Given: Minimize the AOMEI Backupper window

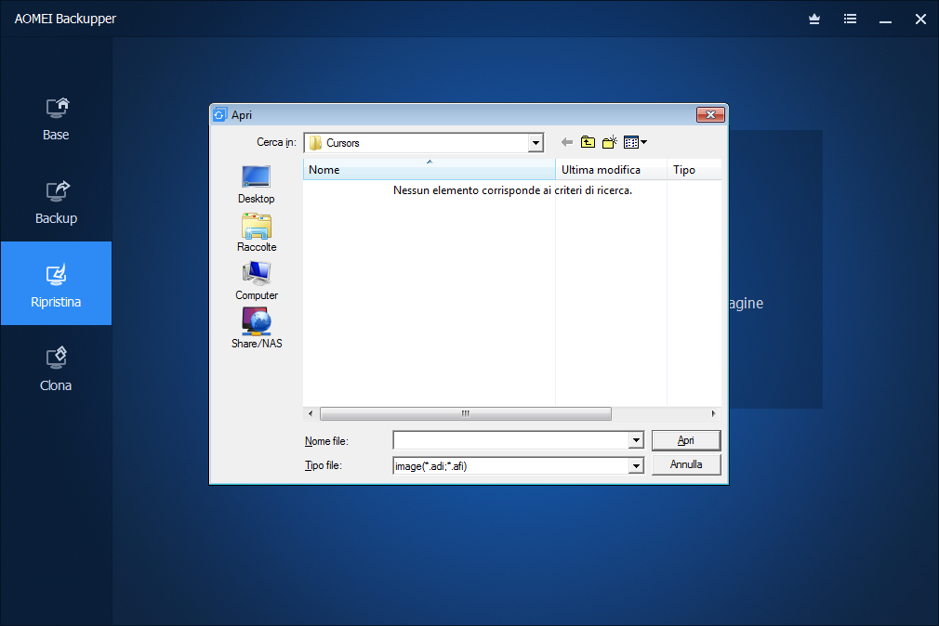Looking at the screenshot, I should tap(885, 20).
